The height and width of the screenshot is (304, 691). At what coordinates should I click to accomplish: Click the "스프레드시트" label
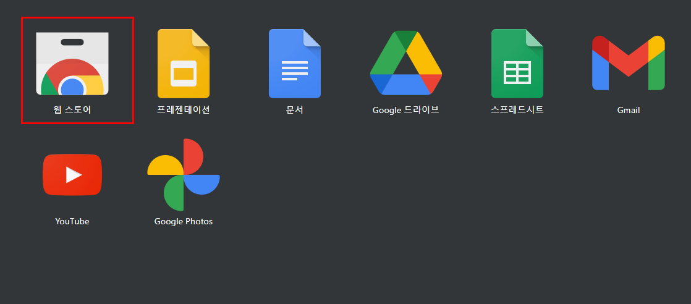[x=517, y=110]
